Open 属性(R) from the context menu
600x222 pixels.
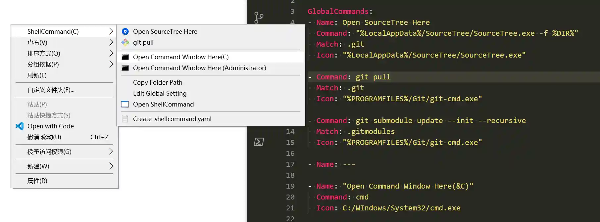(x=37, y=181)
